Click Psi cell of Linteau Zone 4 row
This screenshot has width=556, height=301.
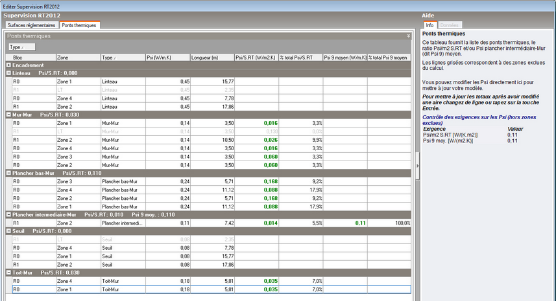point(167,98)
